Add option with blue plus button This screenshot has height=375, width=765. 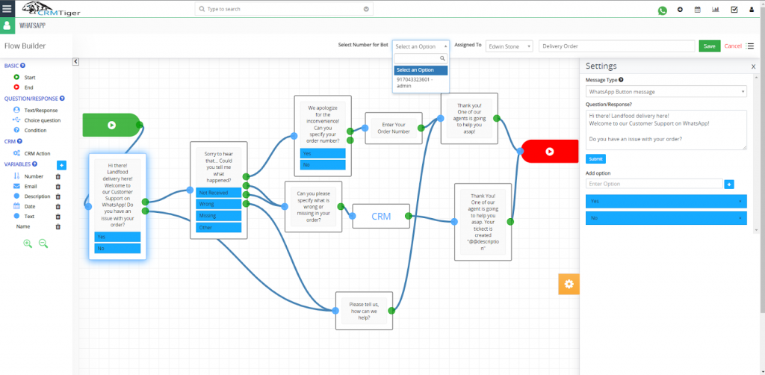coord(729,185)
